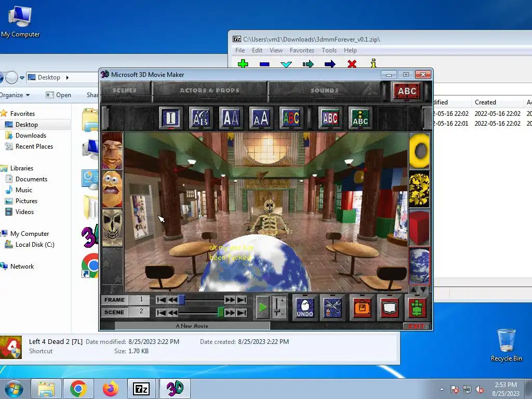Open Tools menu in 7-Zip window

[329, 50]
